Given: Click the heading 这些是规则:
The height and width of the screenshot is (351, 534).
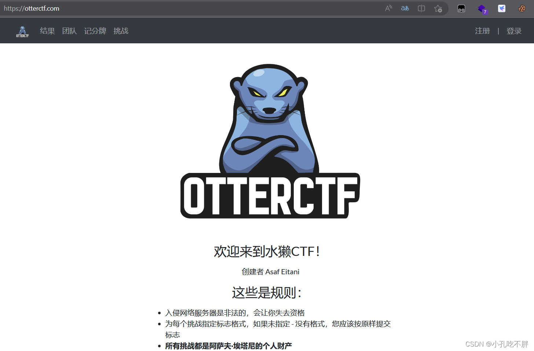Looking at the screenshot, I should 267,293.
